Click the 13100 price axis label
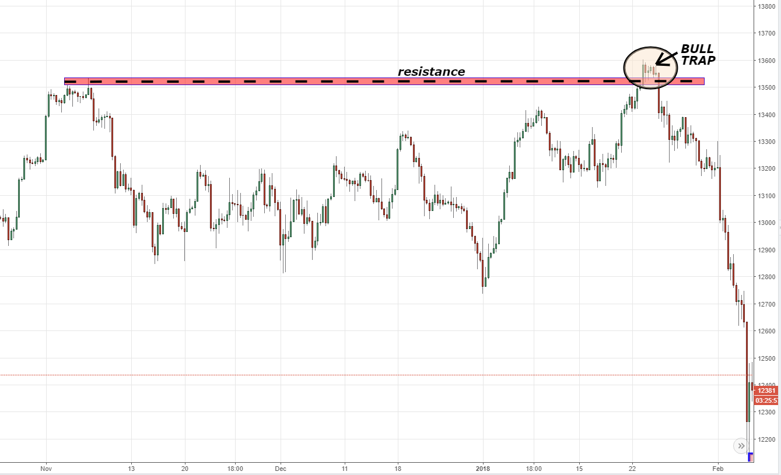Image resolution: width=781 pixels, height=475 pixels. click(766, 196)
